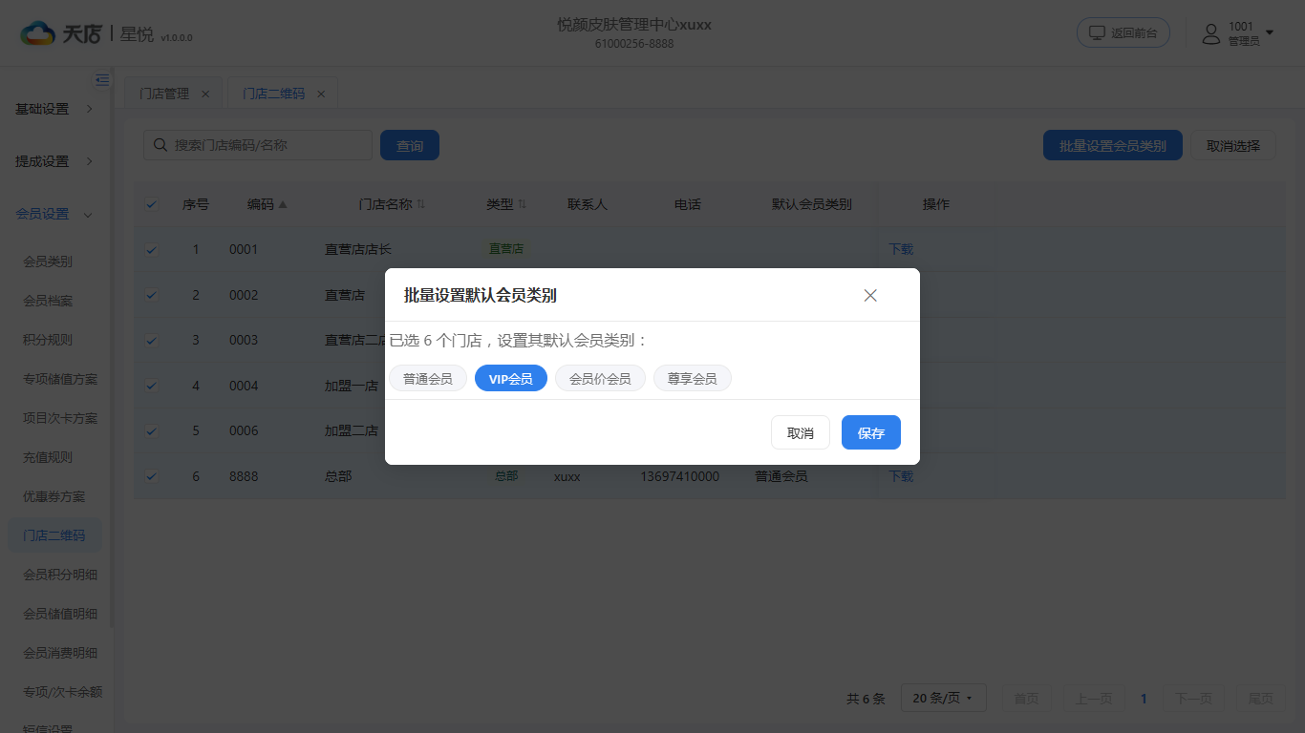This screenshot has width=1305, height=733.
Task: Click the 普通会员 cell in 总部 row
Action: coord(781,475)
